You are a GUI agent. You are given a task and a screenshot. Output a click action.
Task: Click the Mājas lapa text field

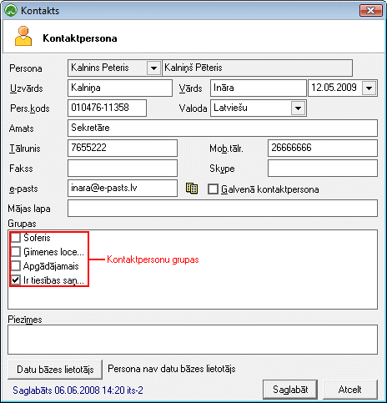[x=223, y=208]
